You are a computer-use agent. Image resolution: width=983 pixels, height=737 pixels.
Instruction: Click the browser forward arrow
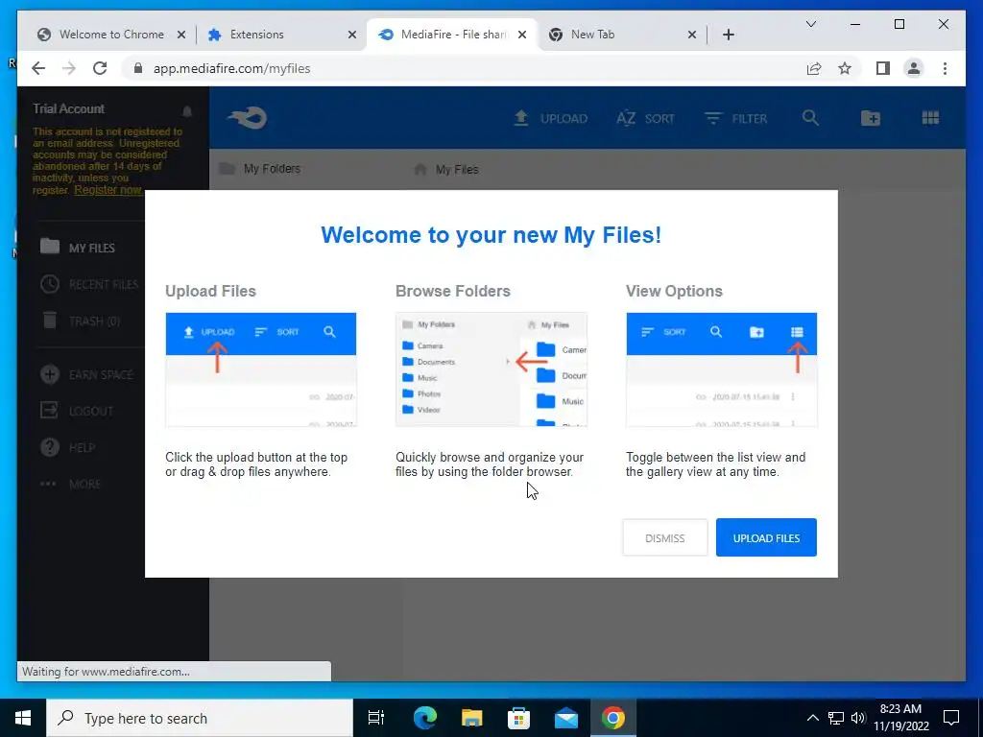pyautogui.click(x=69, y=68)
